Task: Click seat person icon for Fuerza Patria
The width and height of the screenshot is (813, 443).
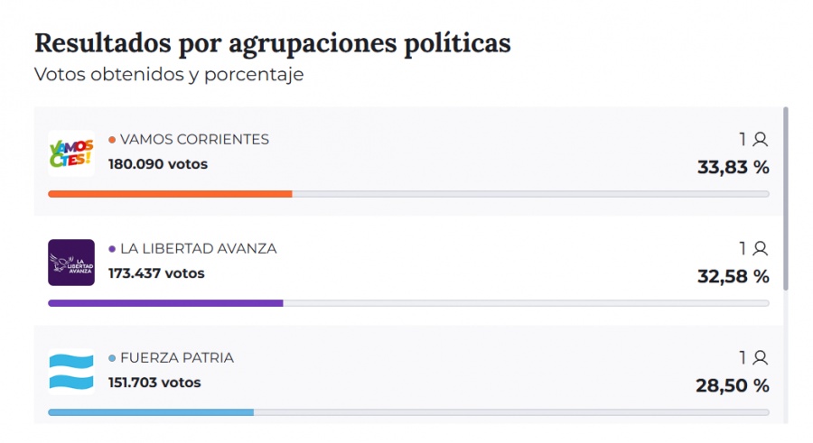Action: [x=760, y=357]
